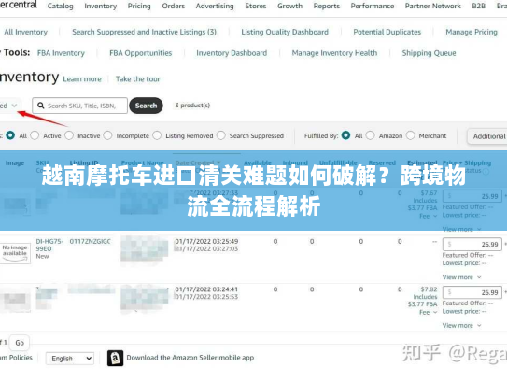
Task: Click the Take the tour link
Action: [x=138, y=79]
